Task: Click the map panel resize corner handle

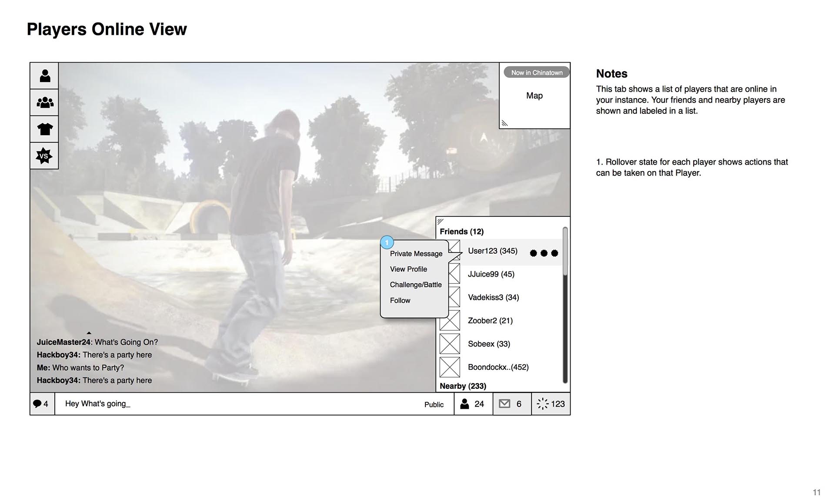Action: (504, 123)
